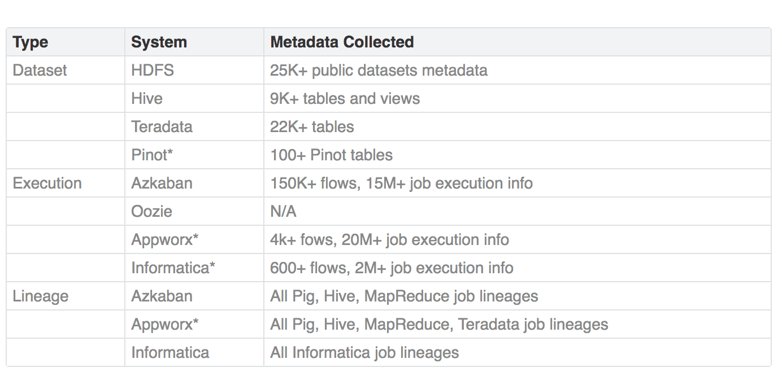This screenshot has width=782, height=385.
Task: Select the Teradata system cell
Action: coord(162,127)
